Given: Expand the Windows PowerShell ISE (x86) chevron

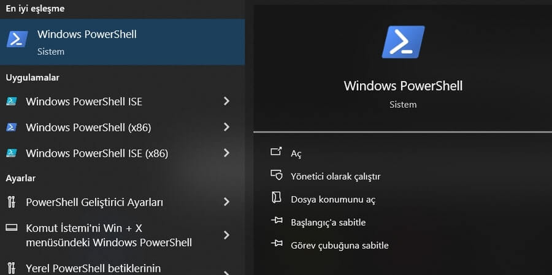Looking at the screenshot, I should pos(226,153).
